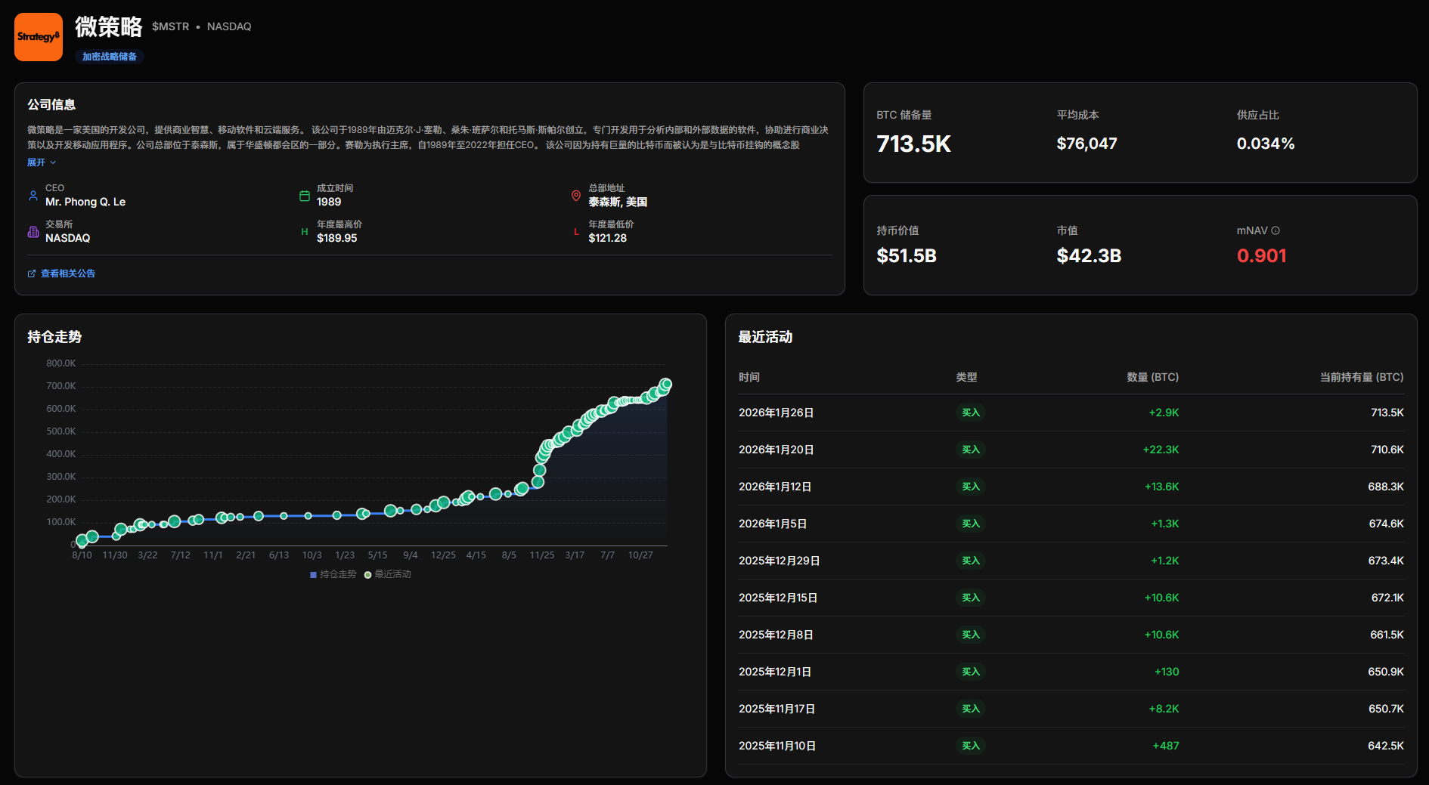This screenshot has width=1429, height=785.
Task: Select the 2025年12月1日 activity row
Action: (1071, 672)
